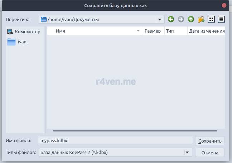This screenshot has height=163, width=232.
Task: Create a new folder using folder icon
Action: pos(201,19)
